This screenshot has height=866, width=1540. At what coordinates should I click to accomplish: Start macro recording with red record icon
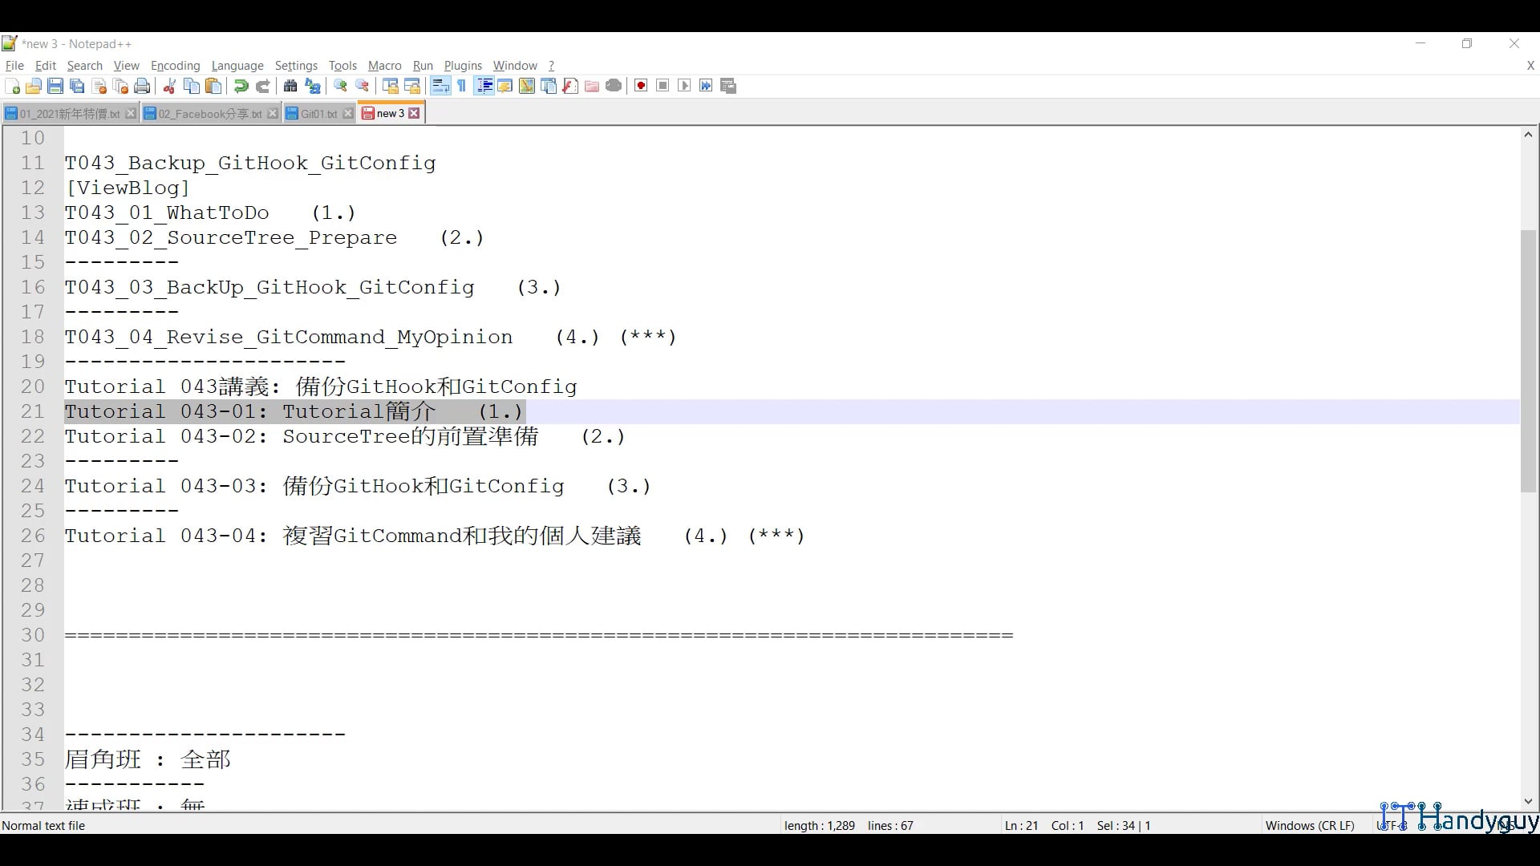641,87
